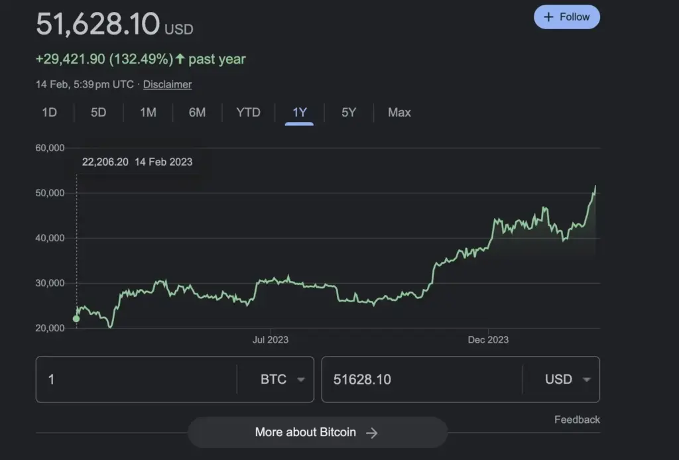Show the Max price history
This screenshot has height=460, width=679.
click(x=399, y=113)
